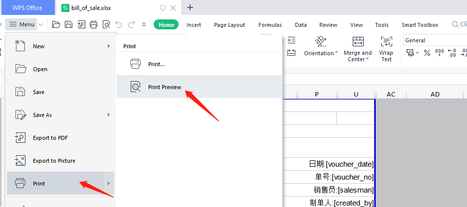Click the Save icon in quick access toolbar
This screenshot has height=207, width=467.
click(x=68, y=24)
